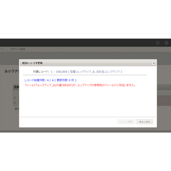171x171 pixels.
Task: Click the 既存レコードを更新 dialog title
Action: point(32,63)
